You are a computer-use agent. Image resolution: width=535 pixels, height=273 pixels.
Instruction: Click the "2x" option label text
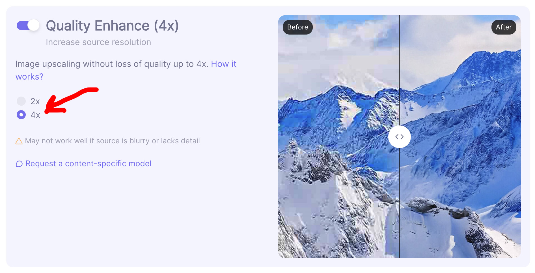[35, 101]
